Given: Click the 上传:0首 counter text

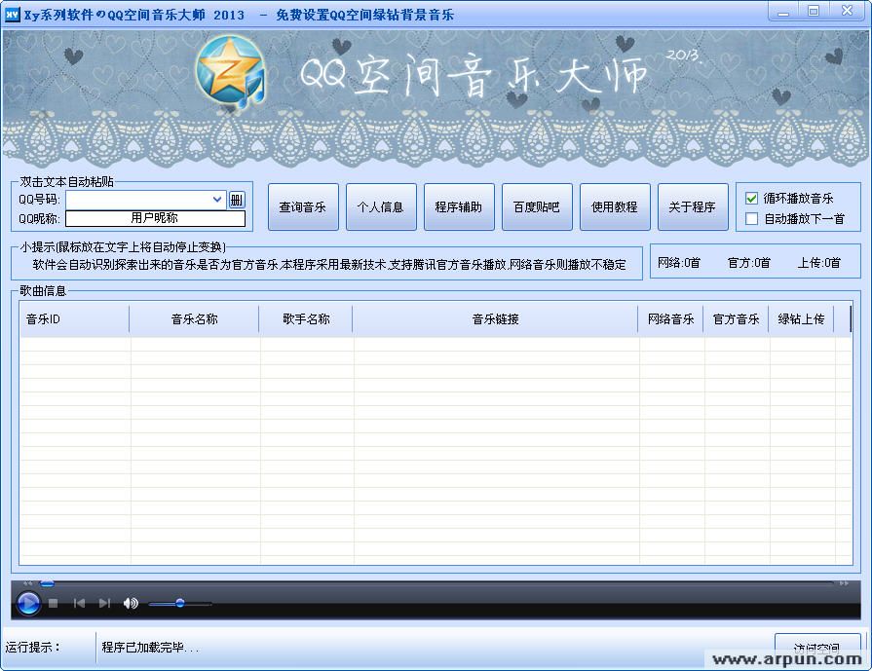Looking at the screenshot, I should point(819,262).
